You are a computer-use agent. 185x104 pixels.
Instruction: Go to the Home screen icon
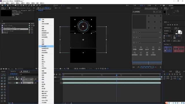[x=2, y=5]
